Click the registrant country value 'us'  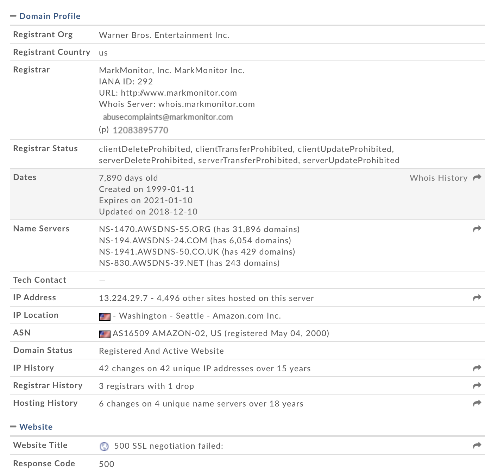(x=103, y=53)
